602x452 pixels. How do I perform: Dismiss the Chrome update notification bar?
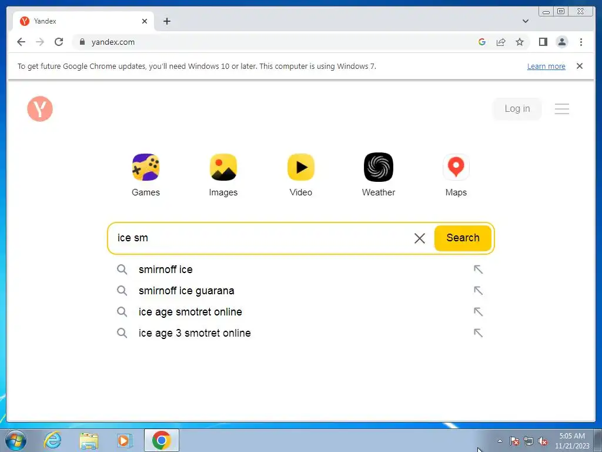[x=580, y=66]
